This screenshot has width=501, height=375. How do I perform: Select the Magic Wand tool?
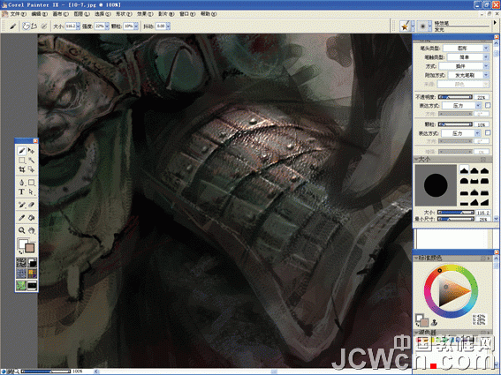[x=31, y=160]
